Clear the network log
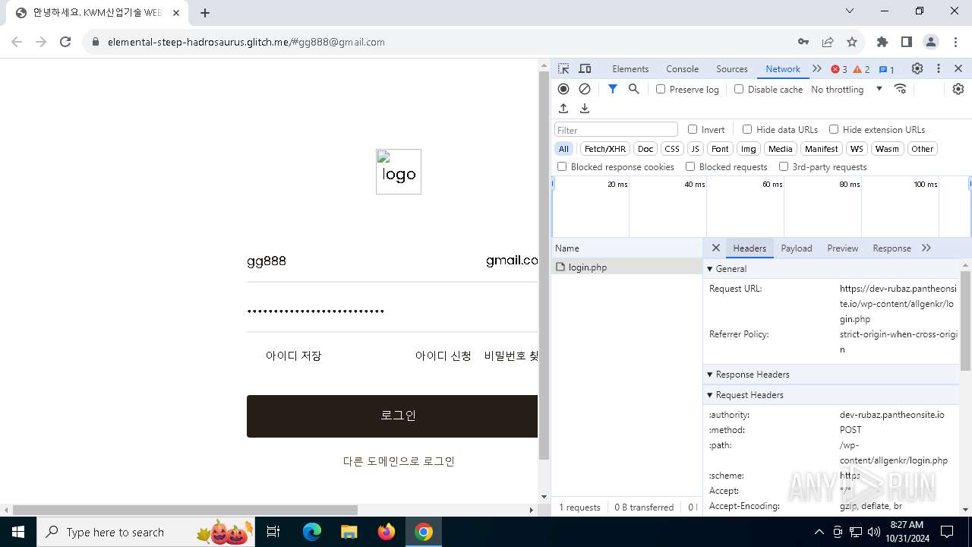The height and width of the screenshot is (547, 972). pos(585,89)
